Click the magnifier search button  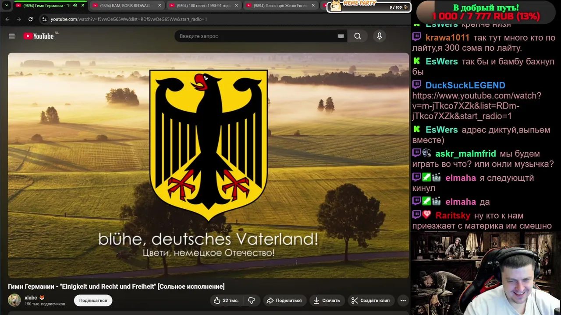[358, 36]
